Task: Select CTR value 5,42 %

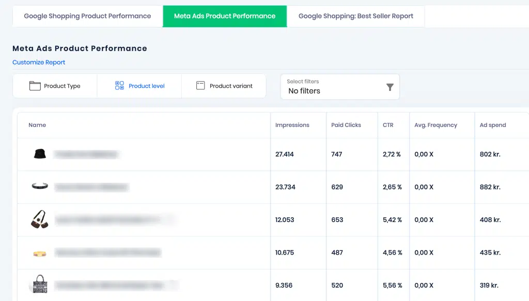Action: coord(393,220)
